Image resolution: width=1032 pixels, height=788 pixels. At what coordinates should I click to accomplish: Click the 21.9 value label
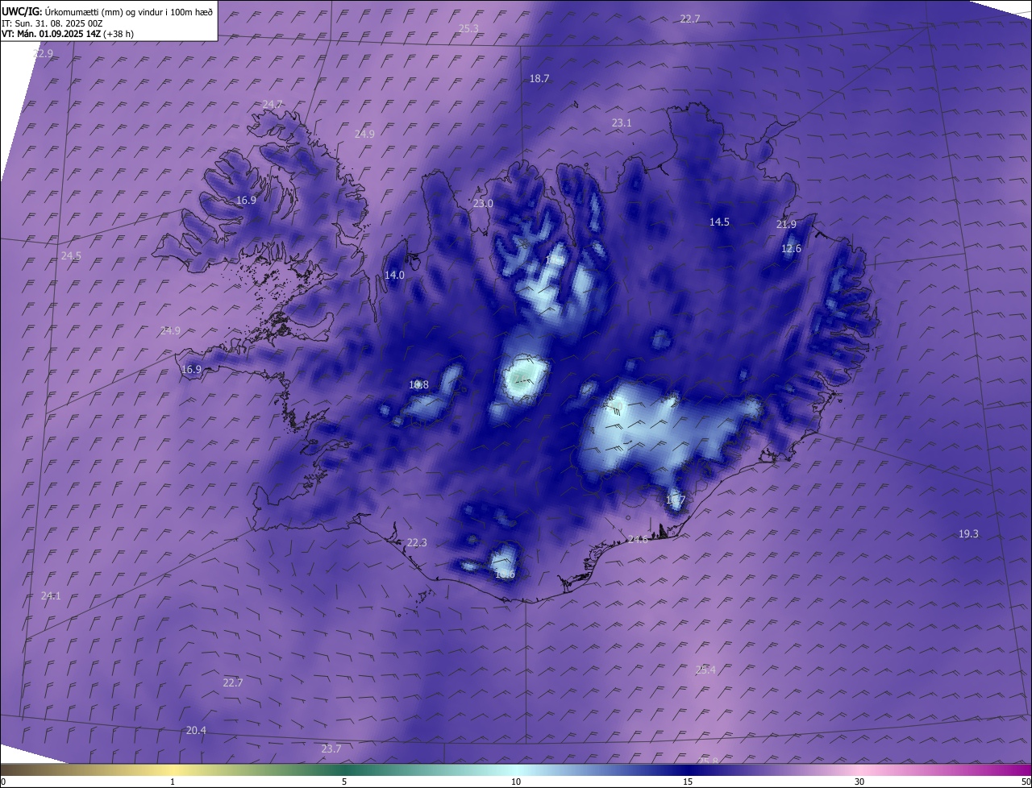[786, 224]
